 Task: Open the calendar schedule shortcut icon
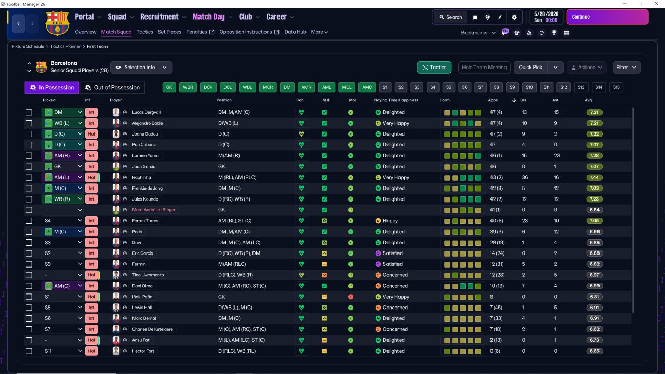click(566, 33)
